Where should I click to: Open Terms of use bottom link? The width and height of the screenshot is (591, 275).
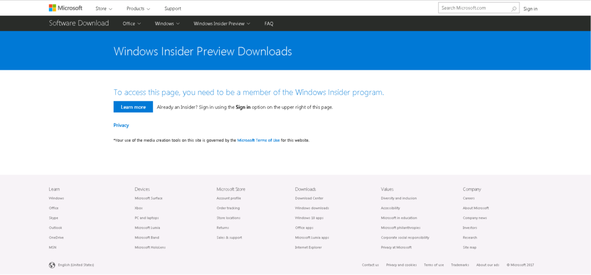tap(434, 265)
